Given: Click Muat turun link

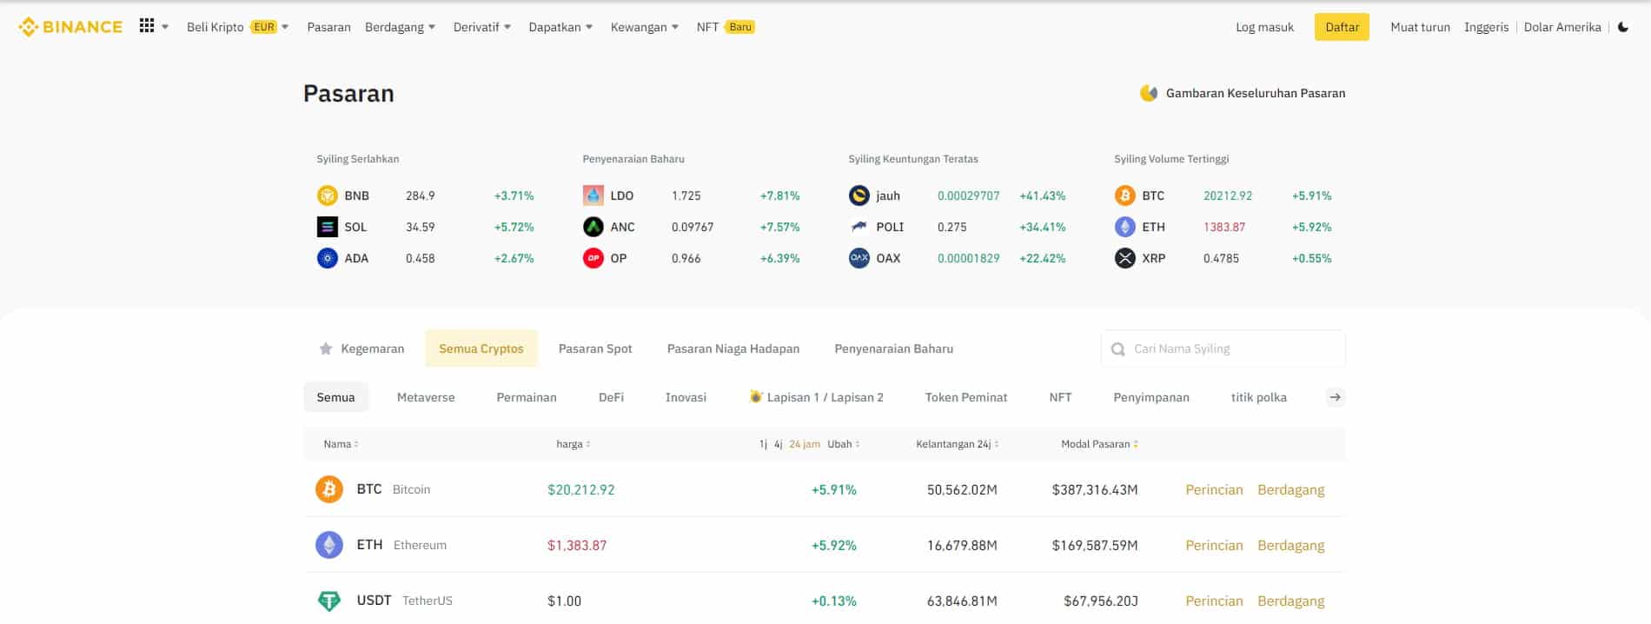Looking at the screenshot, I should point(1420,27).
